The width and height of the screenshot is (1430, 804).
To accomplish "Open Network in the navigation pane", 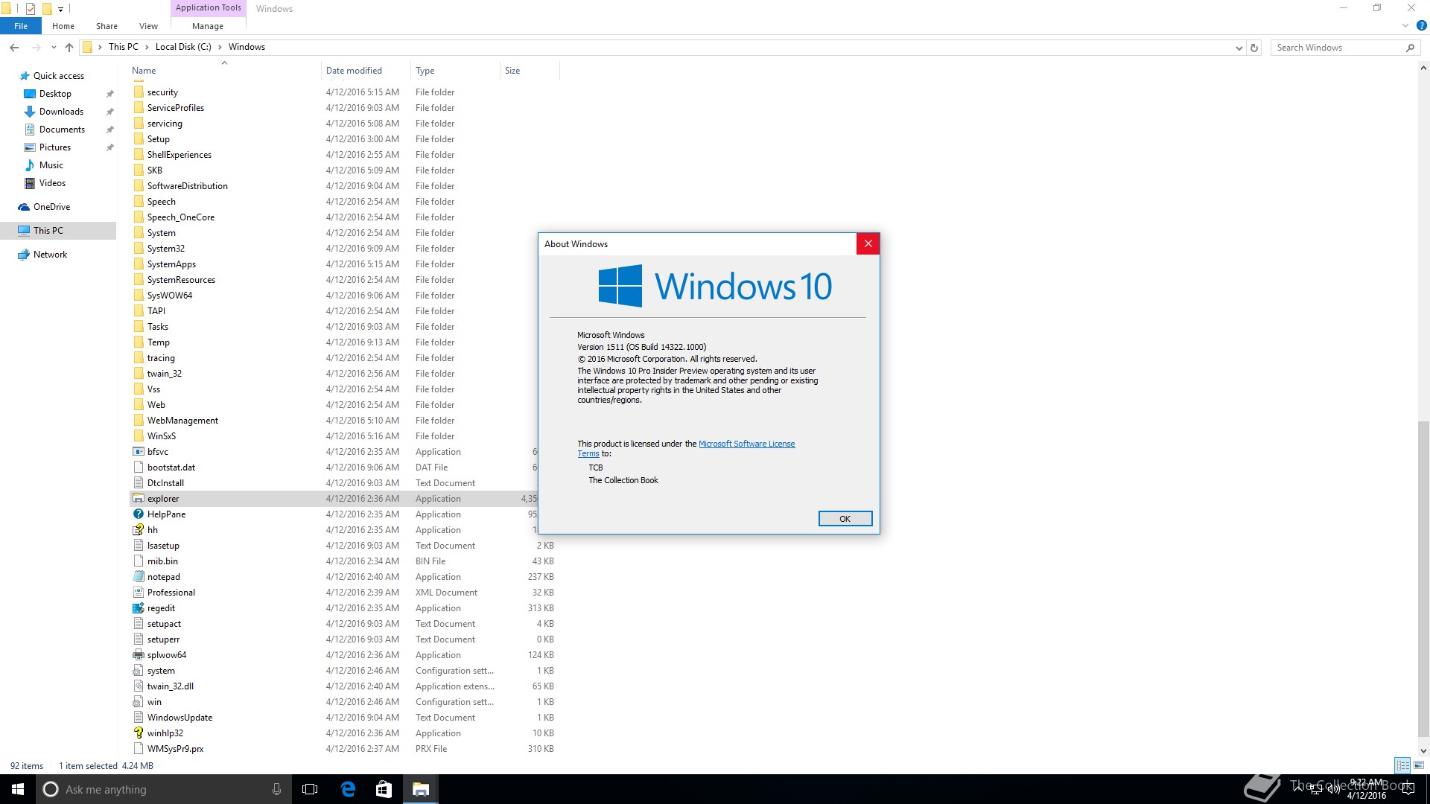I will [50, 255].
